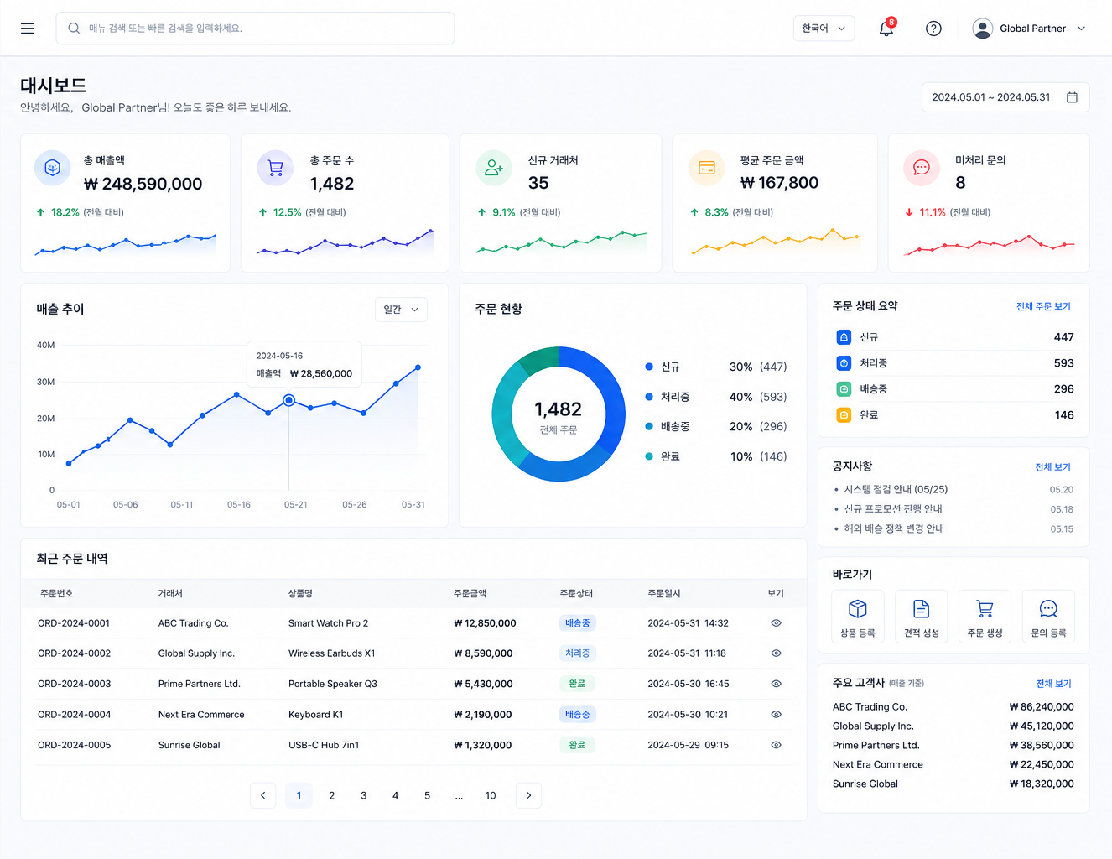Open the notification bell
Screen dimensions: 1112x859
[886, 29]
